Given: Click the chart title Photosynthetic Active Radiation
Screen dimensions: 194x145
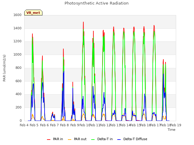Looking at the screenshot, I should click(96, 3).
